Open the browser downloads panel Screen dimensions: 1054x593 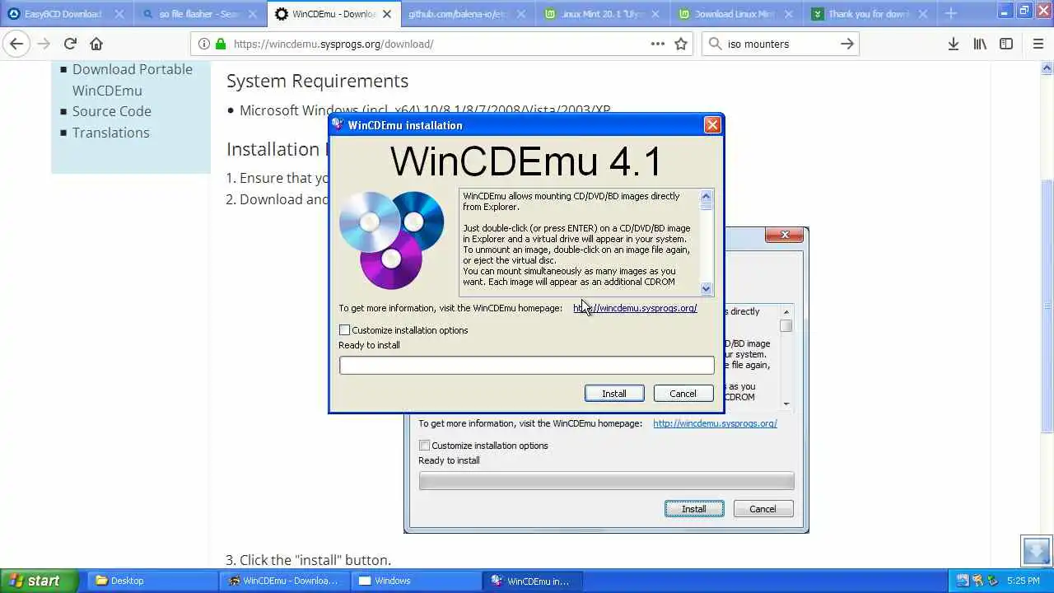click(x=954, y=44)
